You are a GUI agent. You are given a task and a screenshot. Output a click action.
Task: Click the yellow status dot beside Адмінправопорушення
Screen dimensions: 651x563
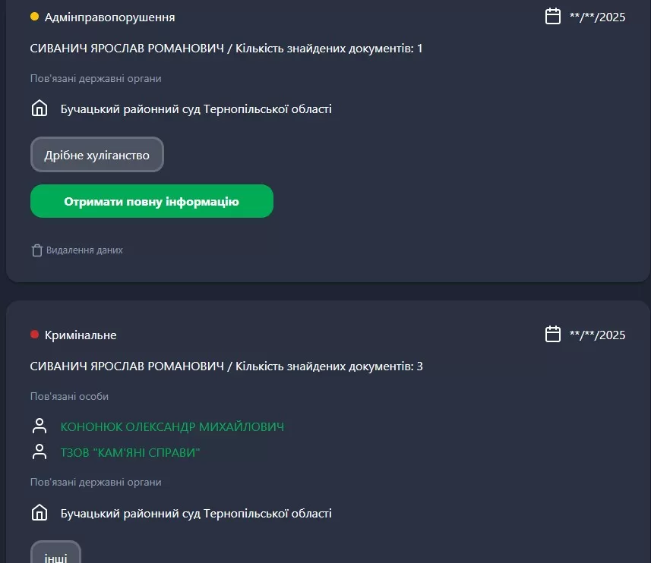34,16
